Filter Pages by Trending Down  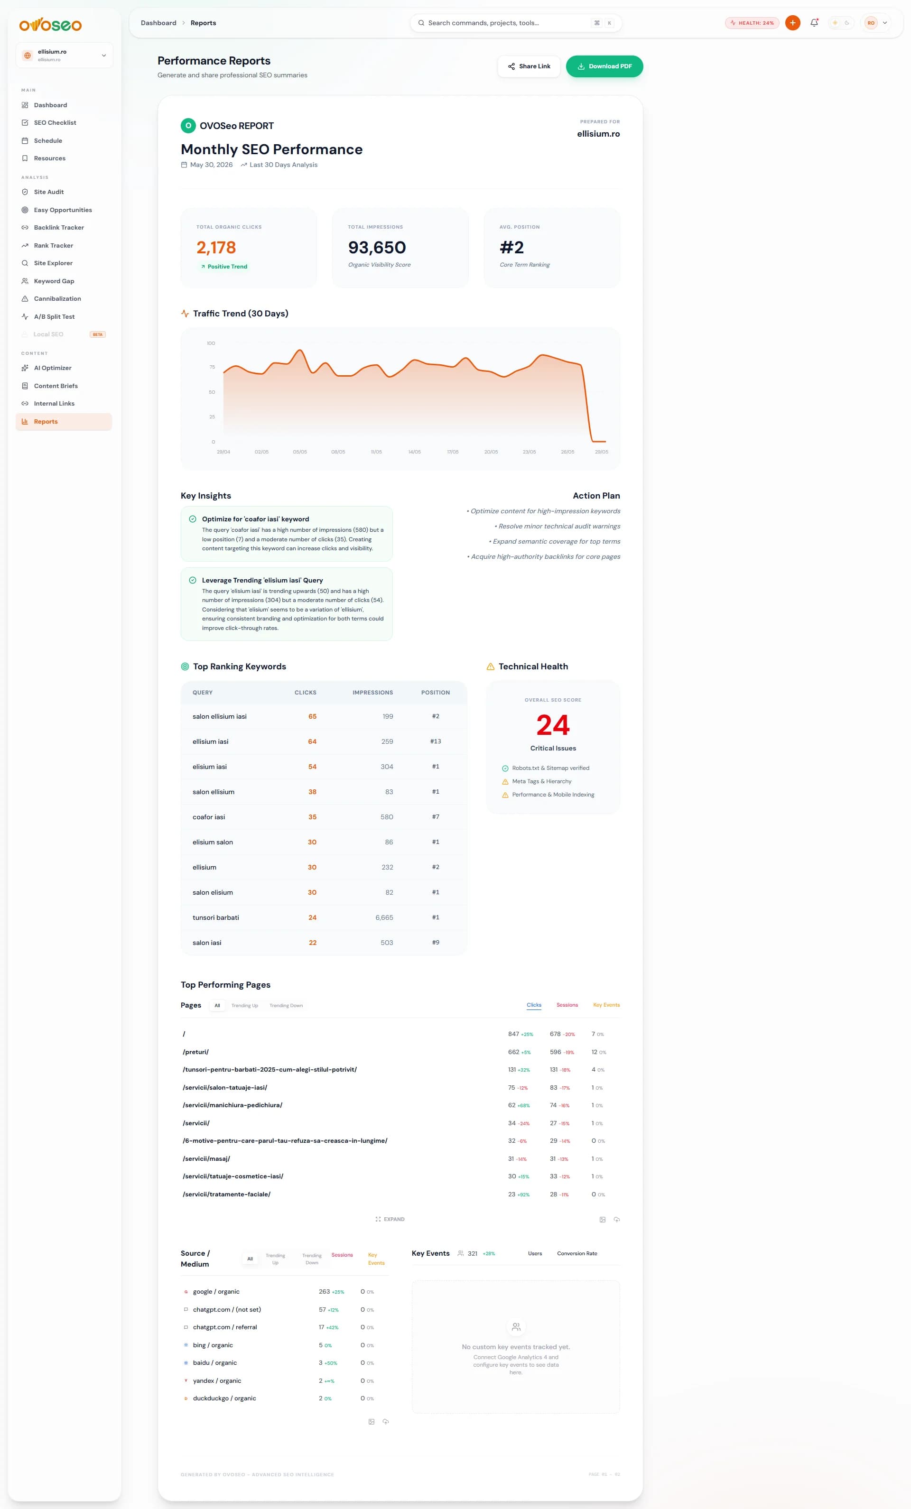(286, 1005)
